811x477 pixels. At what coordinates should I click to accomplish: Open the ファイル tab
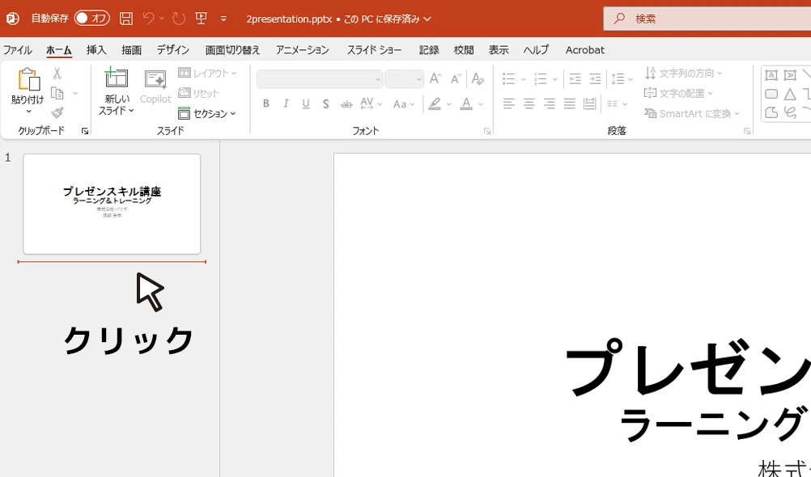[18, 49]
